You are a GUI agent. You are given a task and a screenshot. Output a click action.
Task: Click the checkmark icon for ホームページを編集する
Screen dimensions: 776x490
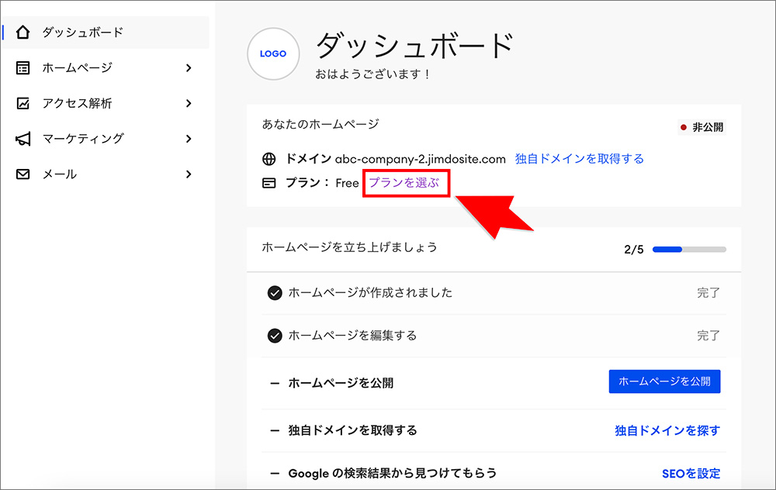275,336
